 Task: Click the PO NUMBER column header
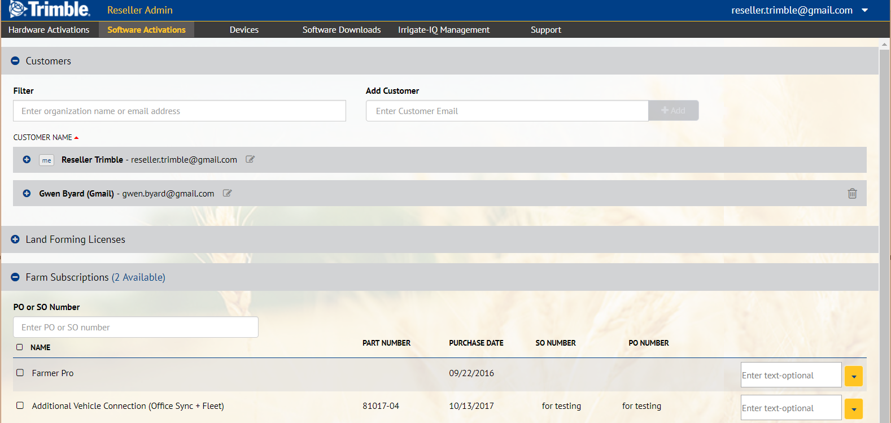649,343
